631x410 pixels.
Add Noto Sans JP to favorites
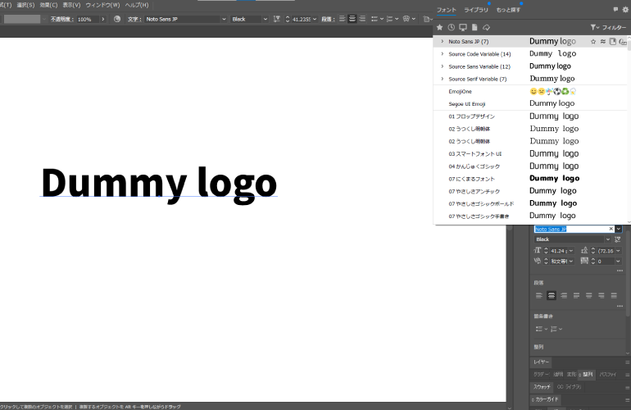pyautogui.click(x=593, y=42)
